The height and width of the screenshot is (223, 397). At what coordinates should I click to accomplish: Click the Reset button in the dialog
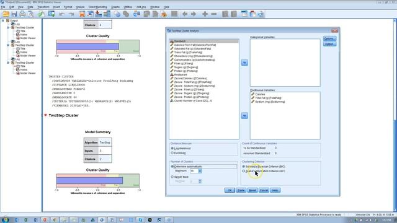coord(252,190)
